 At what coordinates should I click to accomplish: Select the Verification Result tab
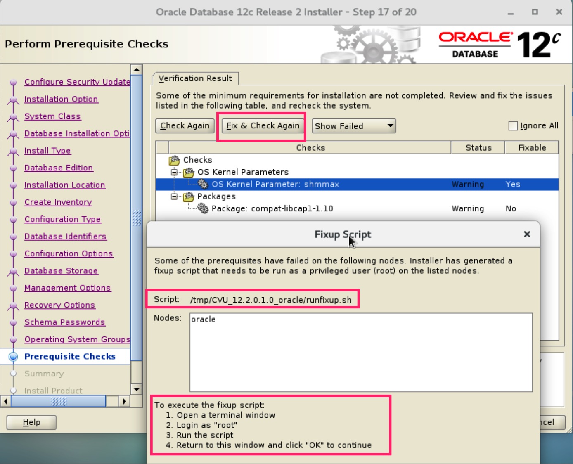pyautogui.click(x=195, y=78)
